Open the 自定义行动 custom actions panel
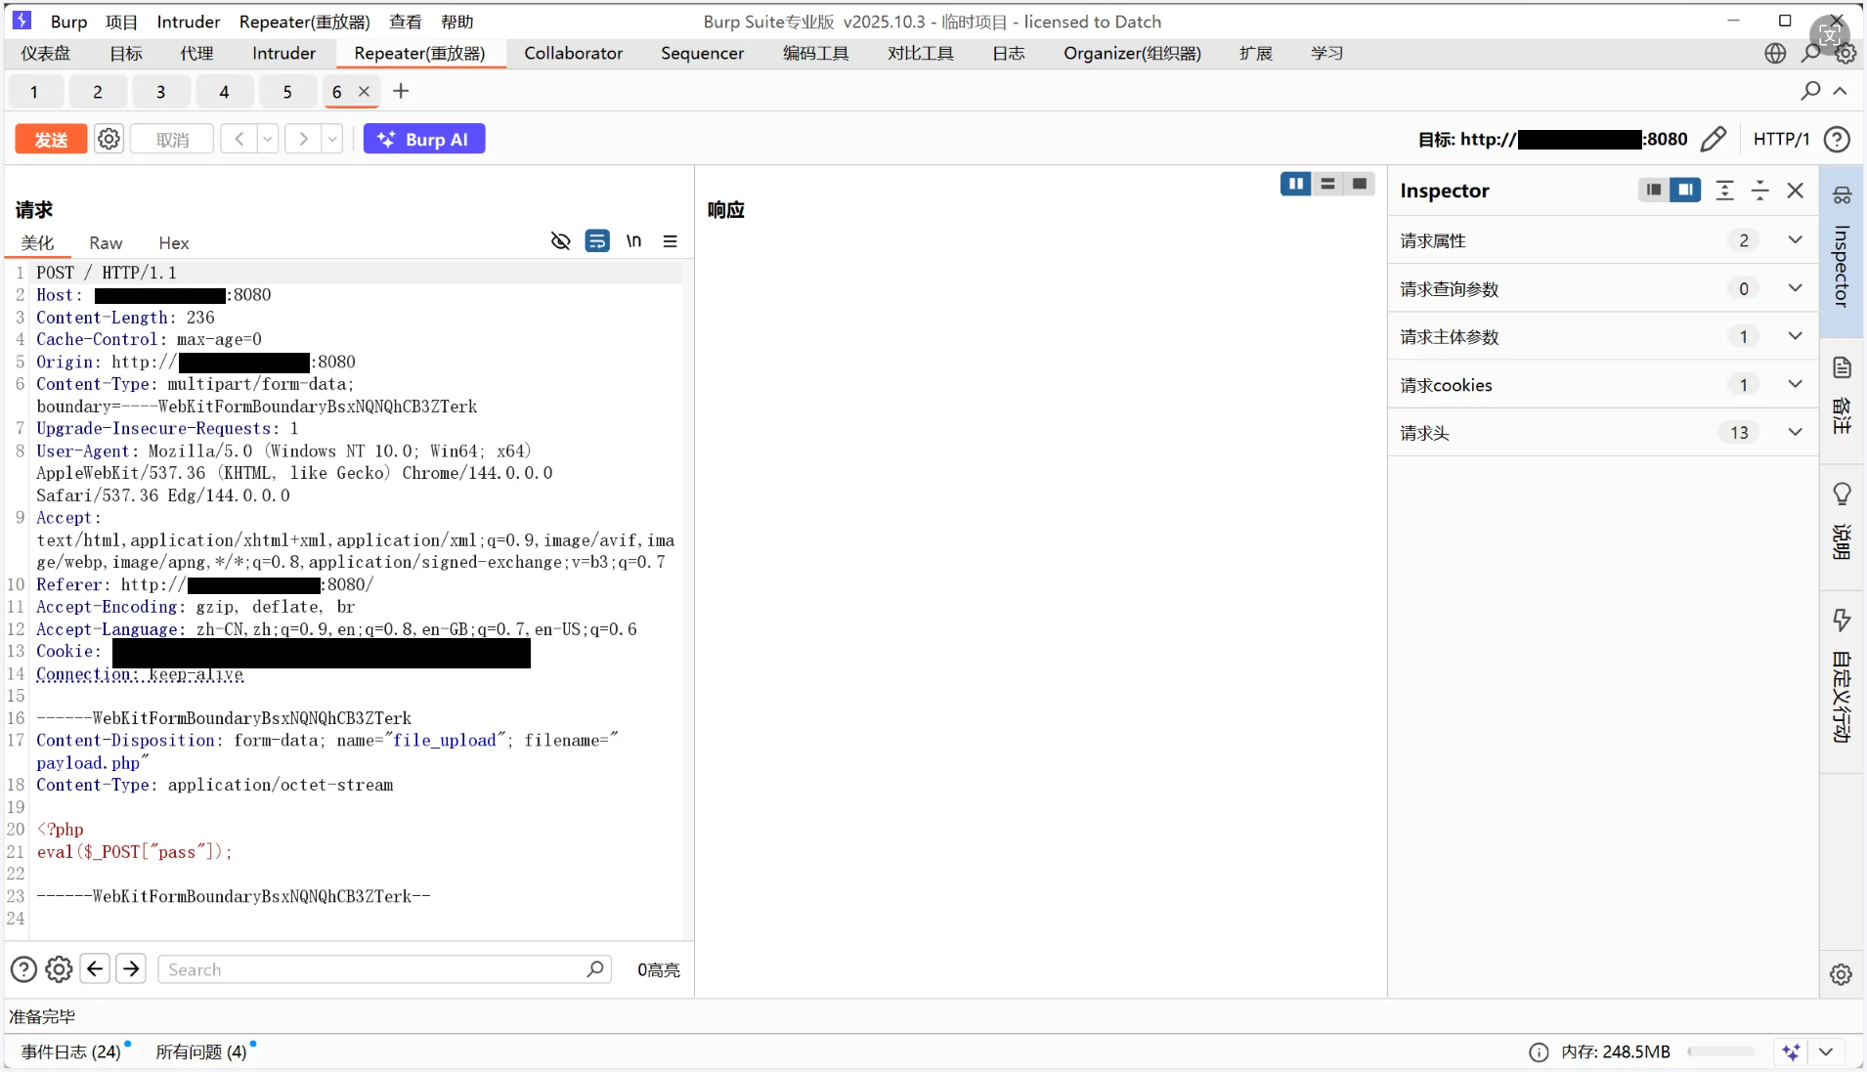This screenshot has height=1072, width=1867. [x=1842, y=674]
